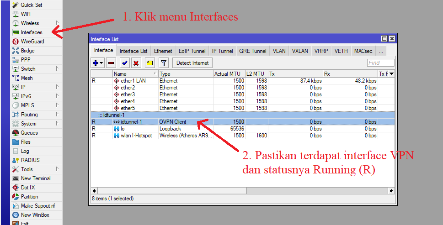Expand the System submenu arrow

57,123
